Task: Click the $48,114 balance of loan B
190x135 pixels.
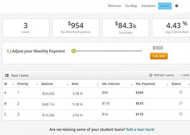Action: pyautogui.click(x=48, y=104)
